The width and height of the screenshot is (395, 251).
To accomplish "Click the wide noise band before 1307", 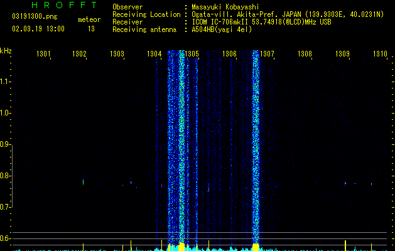I will point(256,147).
